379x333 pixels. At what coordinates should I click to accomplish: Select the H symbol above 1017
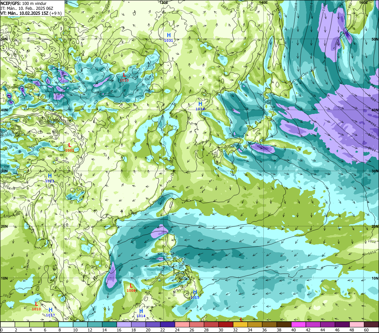click(50, 310)
